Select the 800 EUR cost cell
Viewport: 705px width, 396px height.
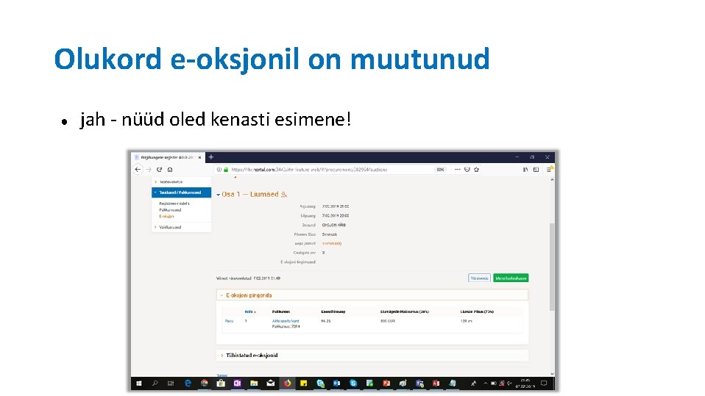[388, 321]
